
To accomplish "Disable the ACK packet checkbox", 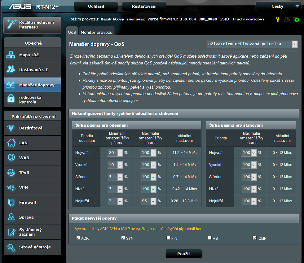I will point(78,238).
